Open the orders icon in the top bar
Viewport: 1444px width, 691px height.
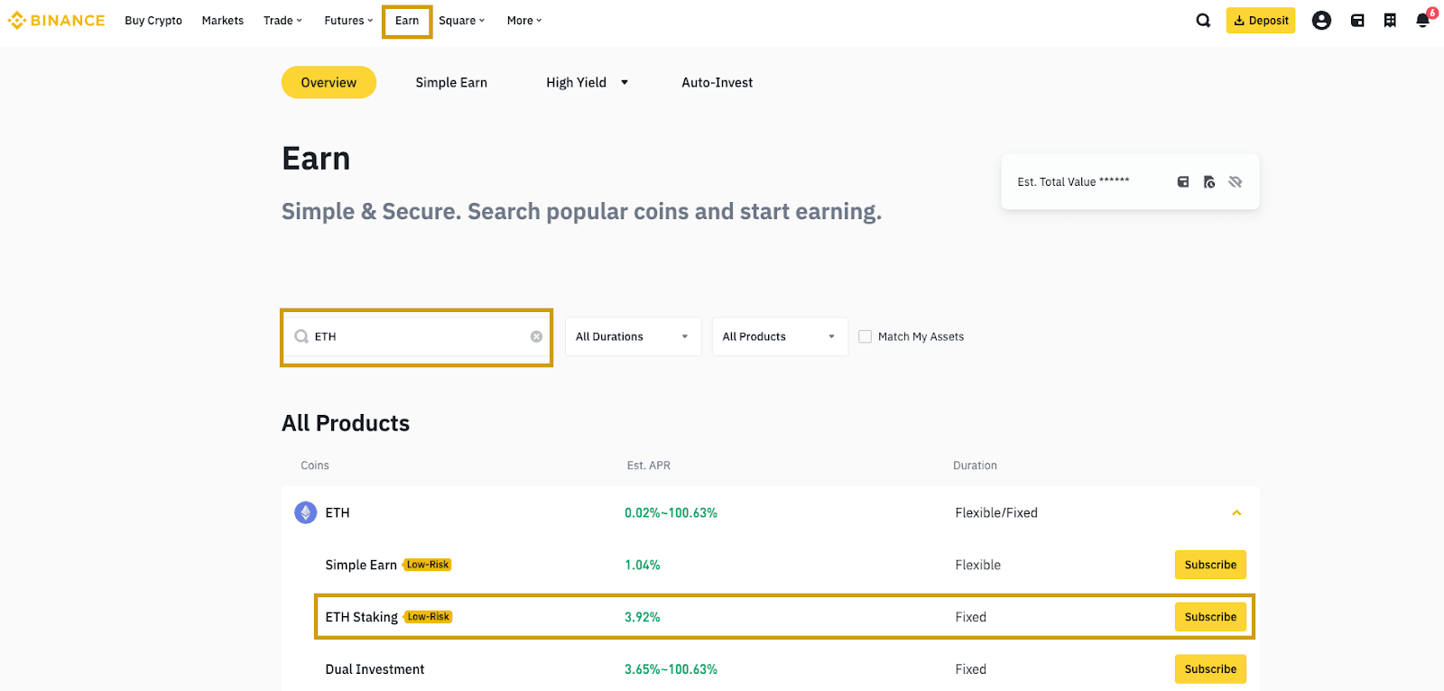1390,21
